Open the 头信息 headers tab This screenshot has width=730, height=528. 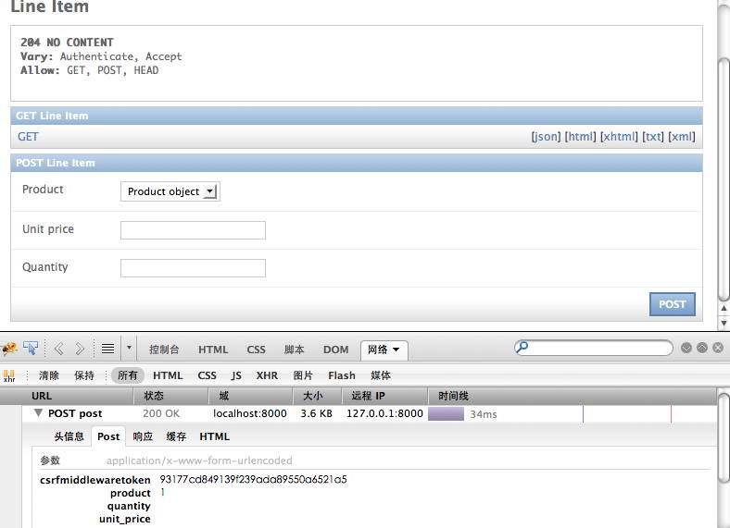click(69, 436)
